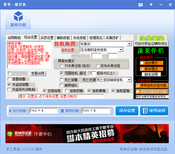Switch to the 买药设置 tab
The height and width of the screenshot is (154, 175).
(x=47, y=37)
